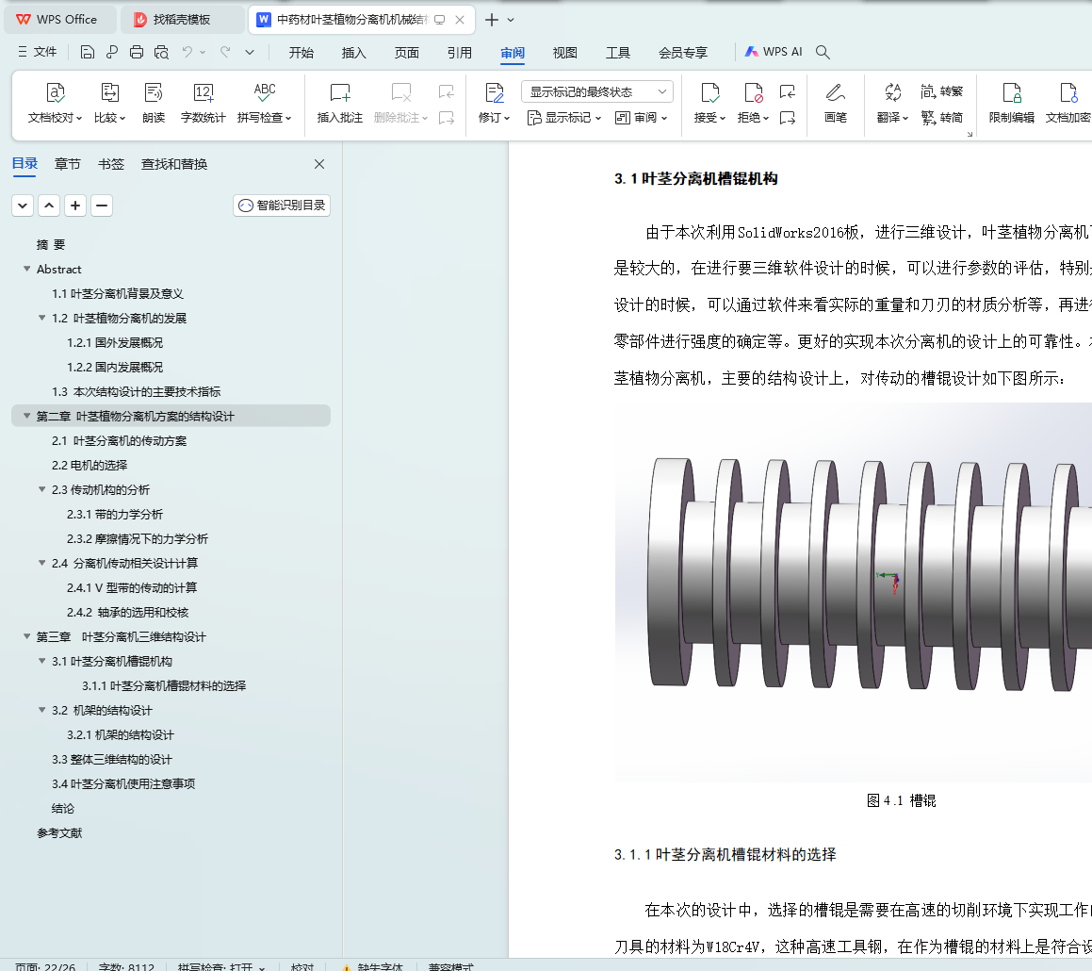Click the Track Changes (修订) icon

pyautogui.click(x=495, y=92)
